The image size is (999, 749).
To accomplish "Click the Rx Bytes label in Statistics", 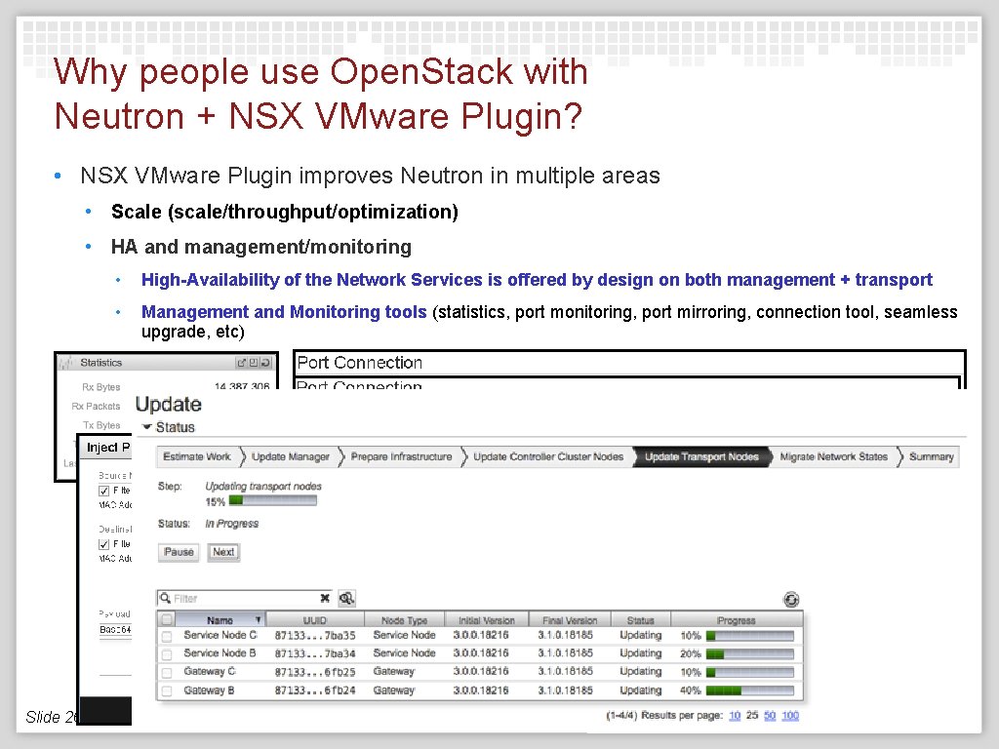I will (100, 386).
